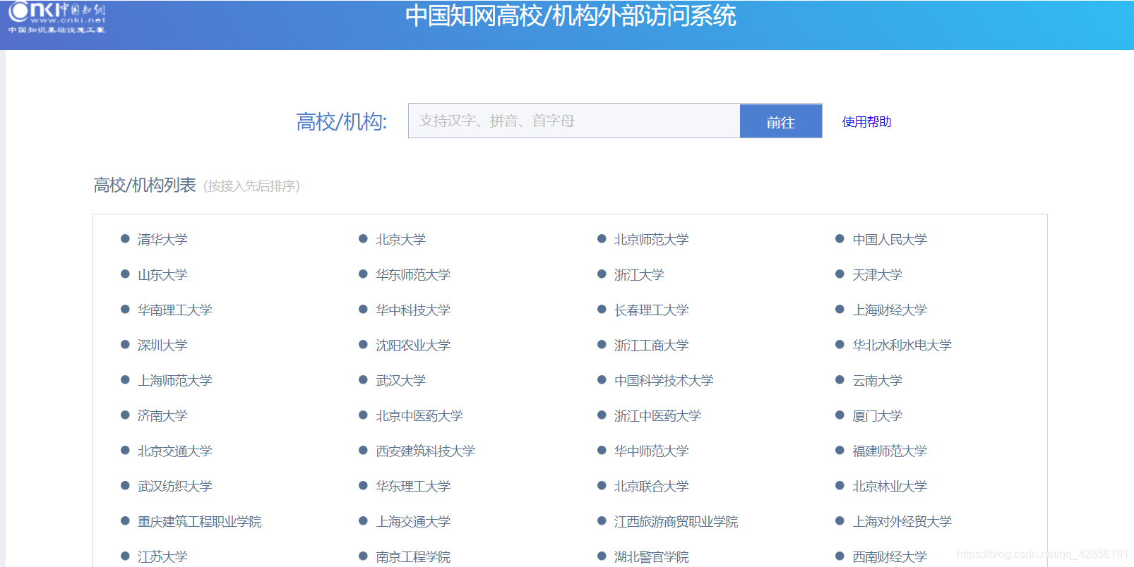This screenshot has height=567, width=1134.
Task: Select 北京大学 in the list
Action: (x=401, y=240)
